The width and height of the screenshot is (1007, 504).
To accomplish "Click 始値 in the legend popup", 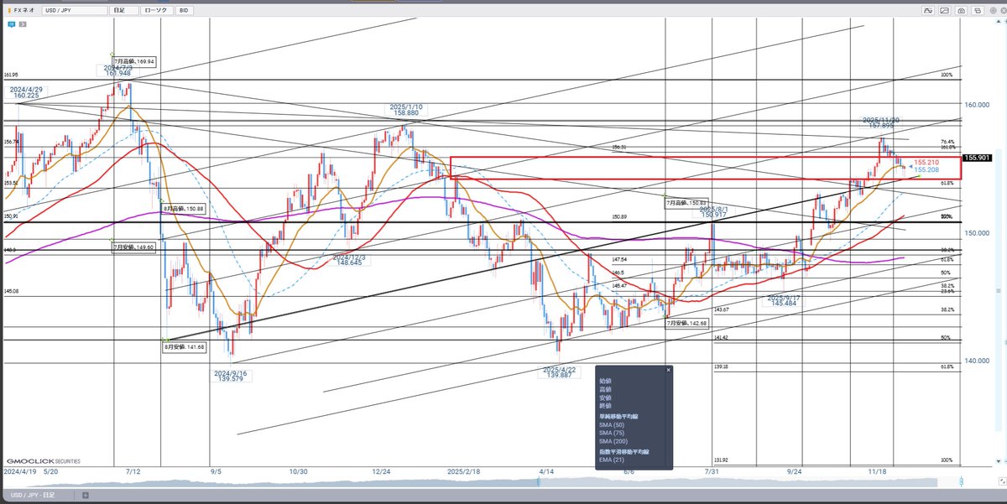I will (x=606, y=380).
